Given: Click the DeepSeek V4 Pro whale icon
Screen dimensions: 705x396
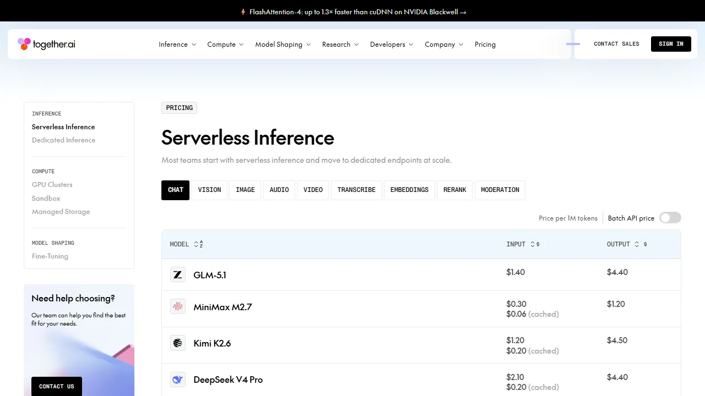Looking at the screenshot, I should click(x=178, y=380).
